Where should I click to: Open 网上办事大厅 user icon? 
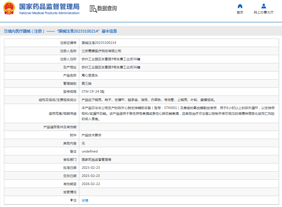pos(264,6)
